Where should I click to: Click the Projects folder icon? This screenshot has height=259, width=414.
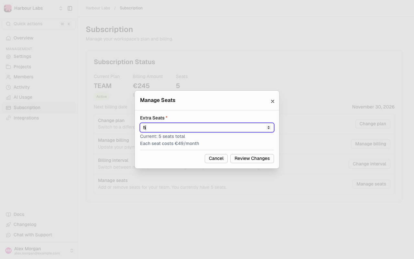(8, 67)
